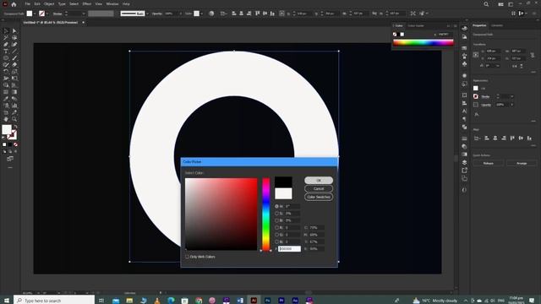Choose the Selection tool in the toolbar
Image resolution: width=541 pixels, height=304 pixels.
(6, 31)
